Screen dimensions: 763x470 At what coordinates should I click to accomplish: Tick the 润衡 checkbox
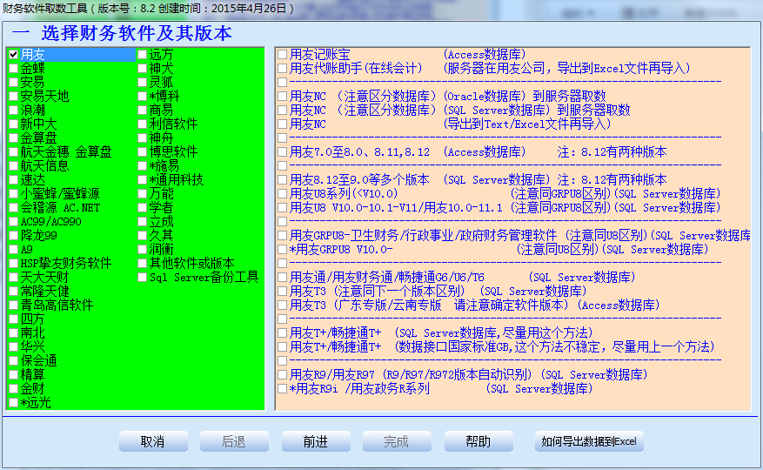[x=142, y=250]
